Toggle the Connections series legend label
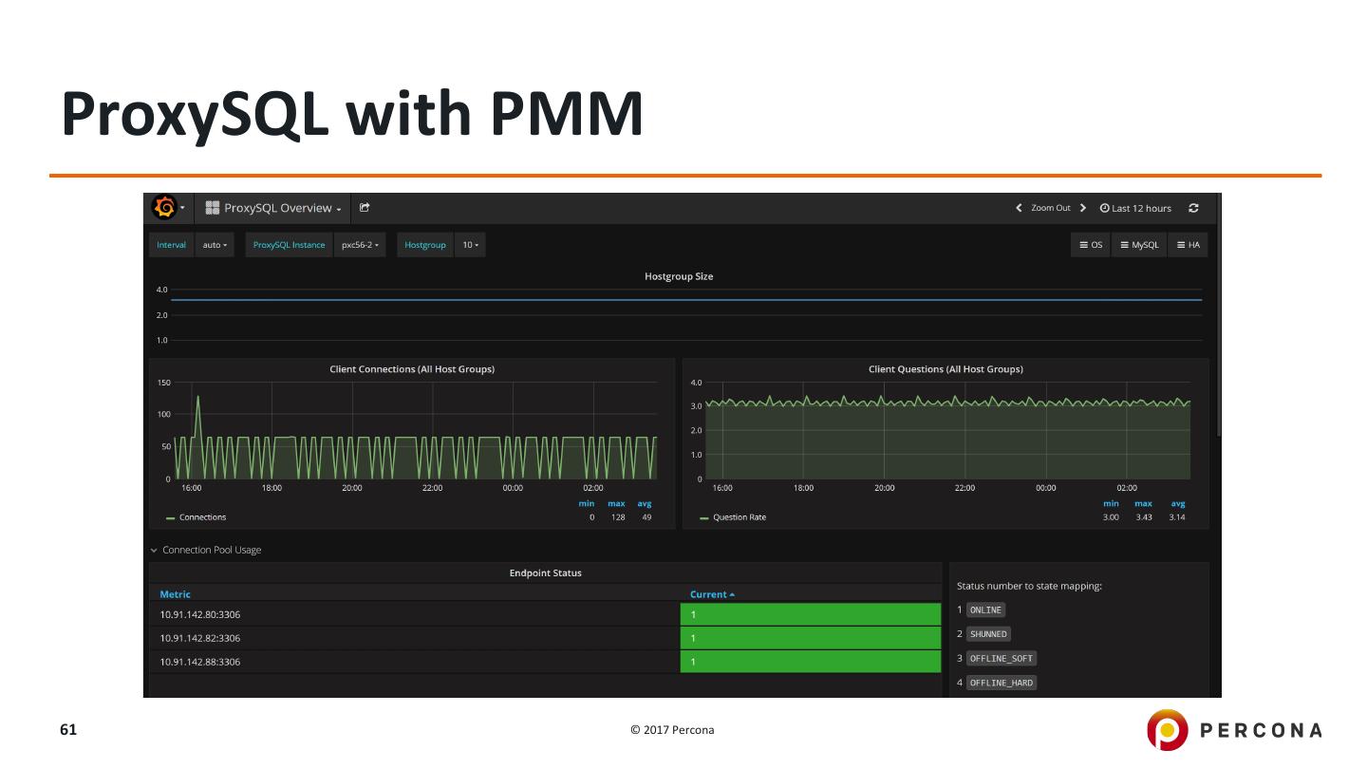Image resolution: width=1367 pixels, height=769 pixels. pyautogui.click(x=202, y=517)
